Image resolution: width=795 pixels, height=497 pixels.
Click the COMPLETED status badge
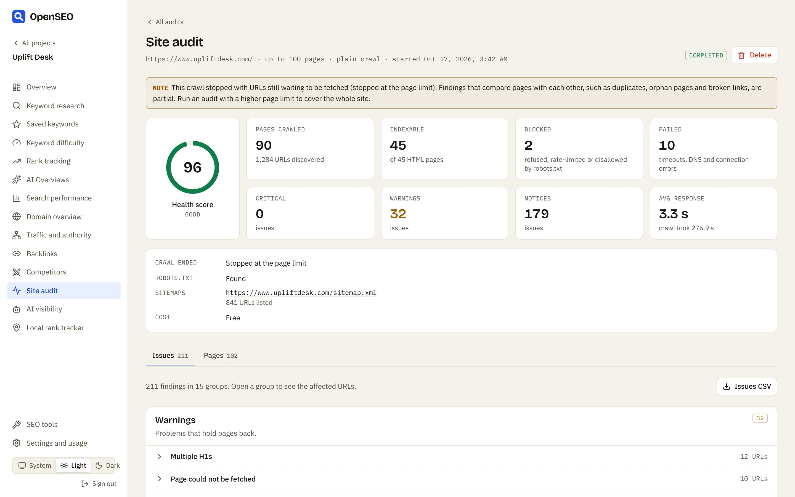[x=706, y=55]
